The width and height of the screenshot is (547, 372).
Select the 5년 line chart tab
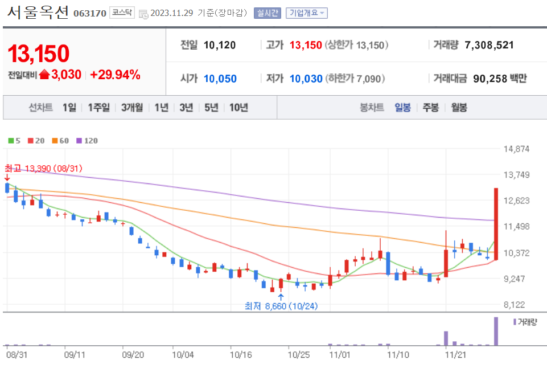(211, 107)
